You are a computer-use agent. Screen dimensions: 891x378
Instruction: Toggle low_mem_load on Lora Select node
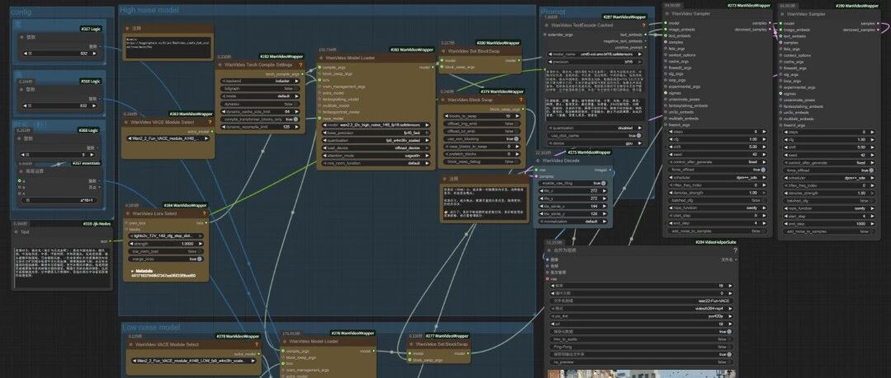pos(167,251)
